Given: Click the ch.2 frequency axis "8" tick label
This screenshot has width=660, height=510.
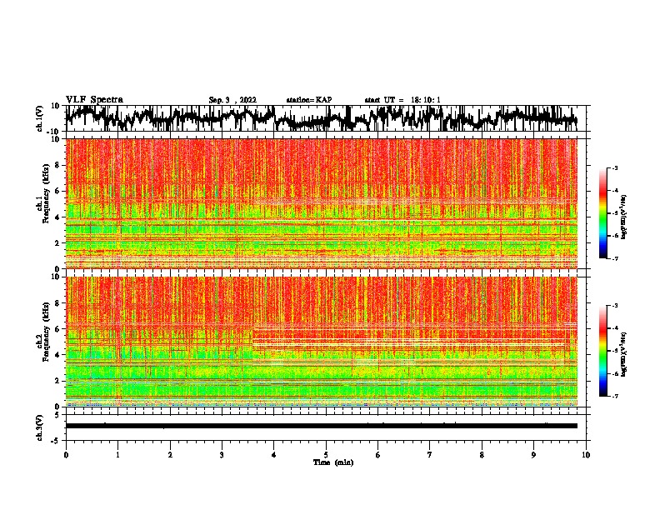Looking at the screenshot, I should pyautogui.click(x=58, y=303).
